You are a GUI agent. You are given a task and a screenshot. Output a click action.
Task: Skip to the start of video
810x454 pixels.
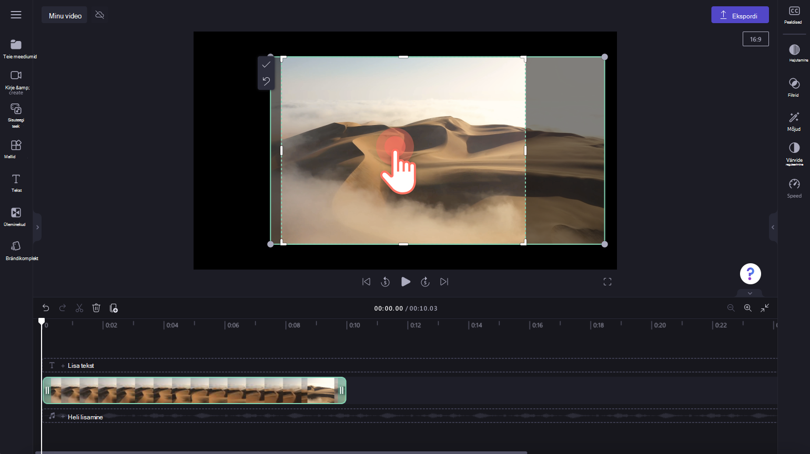(x=366, y=282)
